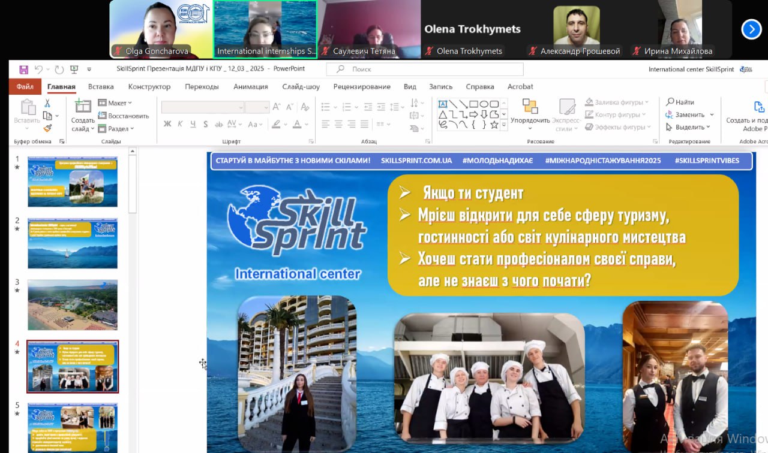This screenshot has width=768, height=453.
Task: Start slideshow from beginning icon in title bar
Action: (76, 69)
